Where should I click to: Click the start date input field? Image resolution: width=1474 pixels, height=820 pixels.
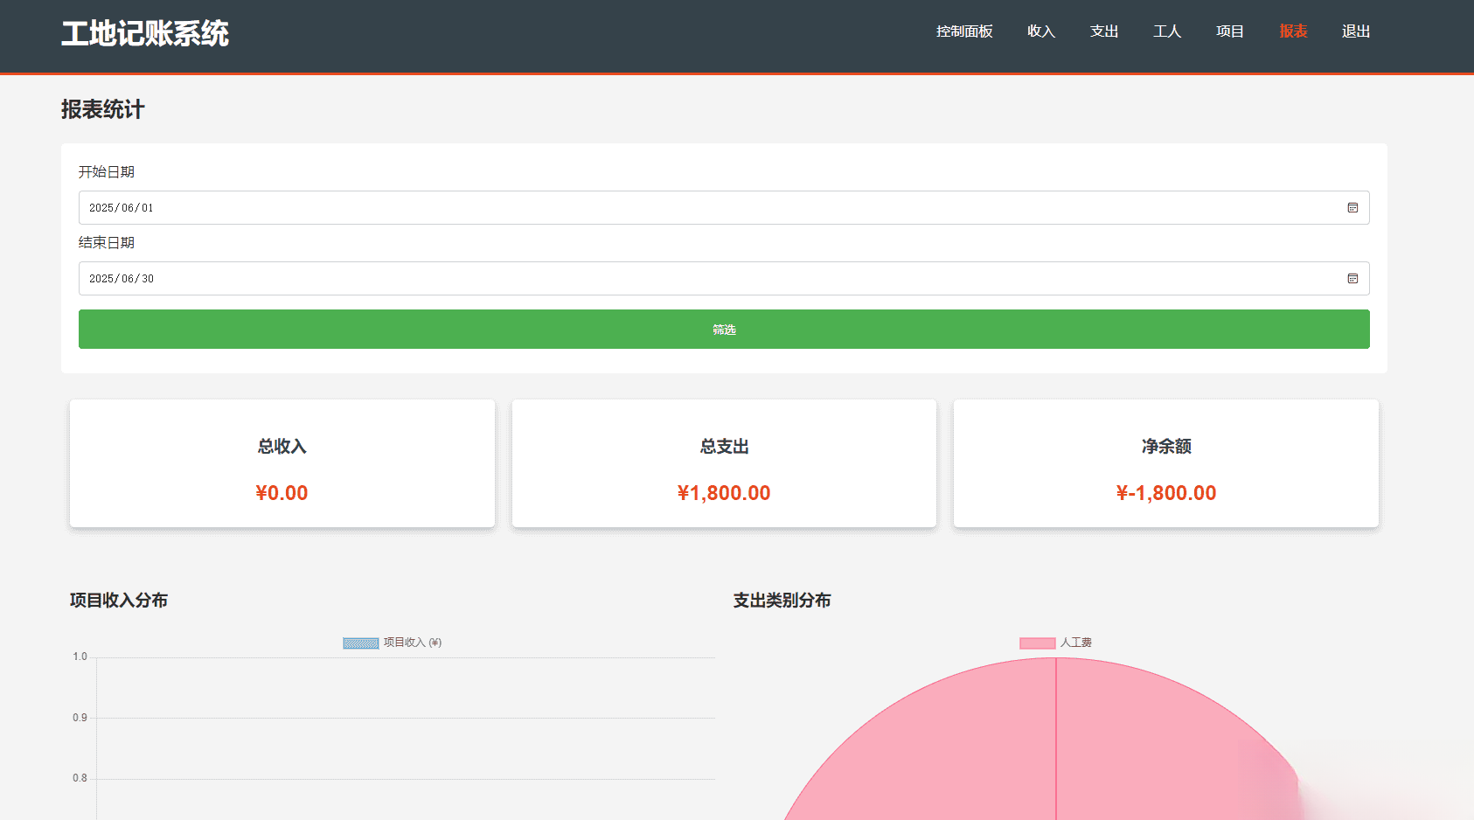(x=612, y=208)
